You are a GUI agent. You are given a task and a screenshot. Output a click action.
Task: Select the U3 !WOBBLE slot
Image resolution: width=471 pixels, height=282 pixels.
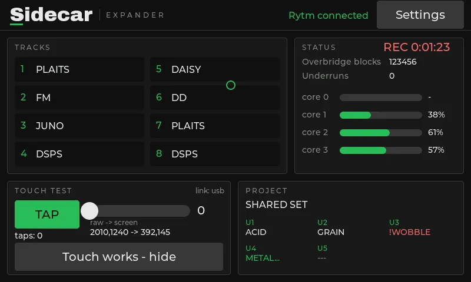point(410,227)
